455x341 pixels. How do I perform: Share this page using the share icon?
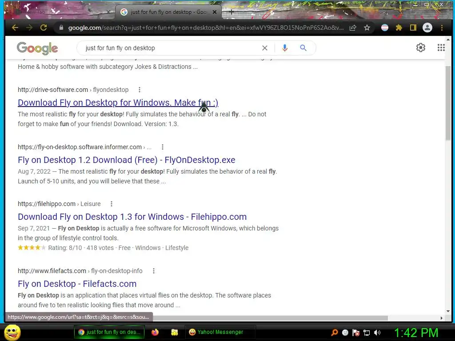[x=353, y=28]
